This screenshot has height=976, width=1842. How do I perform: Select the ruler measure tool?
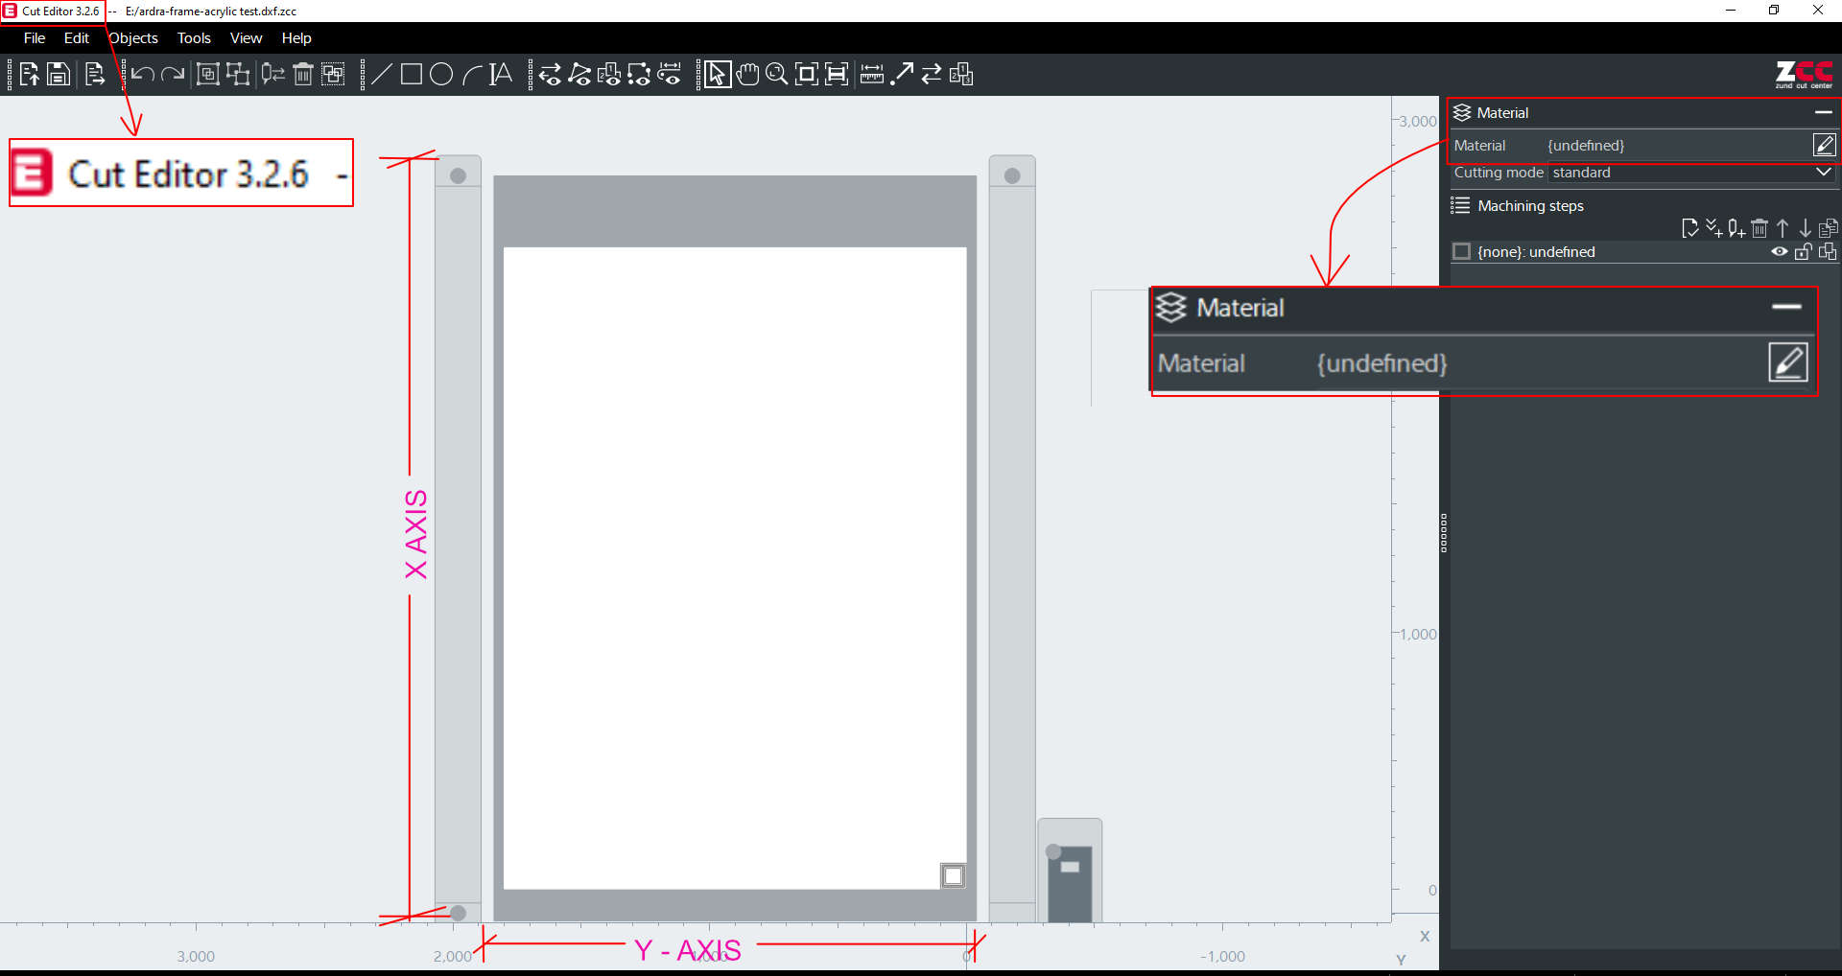[872, 74]
